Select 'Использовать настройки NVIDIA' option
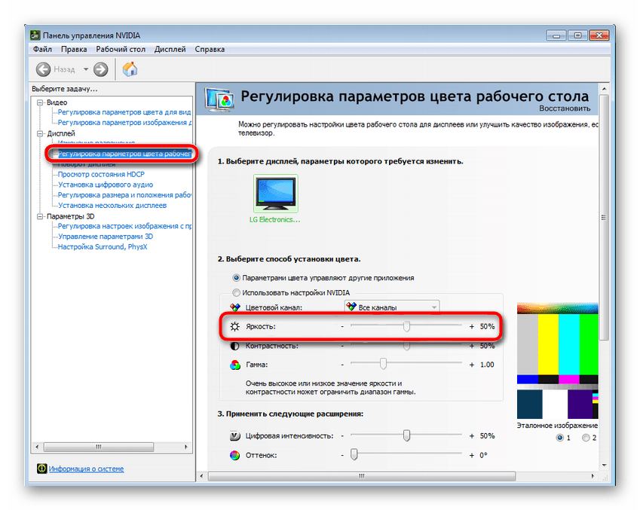 (236, 292)
